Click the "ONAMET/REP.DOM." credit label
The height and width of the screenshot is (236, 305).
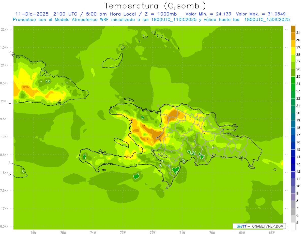[x=268, y=226]
